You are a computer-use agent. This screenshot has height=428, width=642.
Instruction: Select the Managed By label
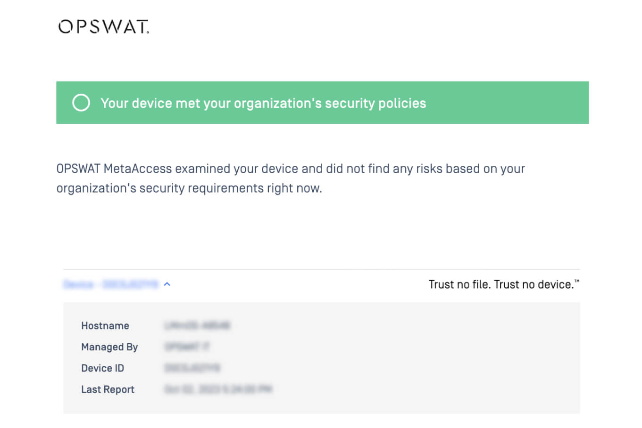109,347
